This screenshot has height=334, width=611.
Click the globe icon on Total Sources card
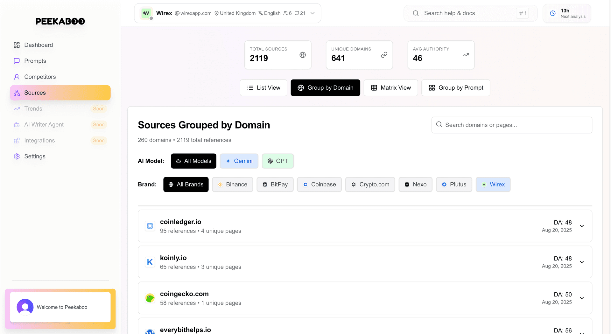point(303,55)
